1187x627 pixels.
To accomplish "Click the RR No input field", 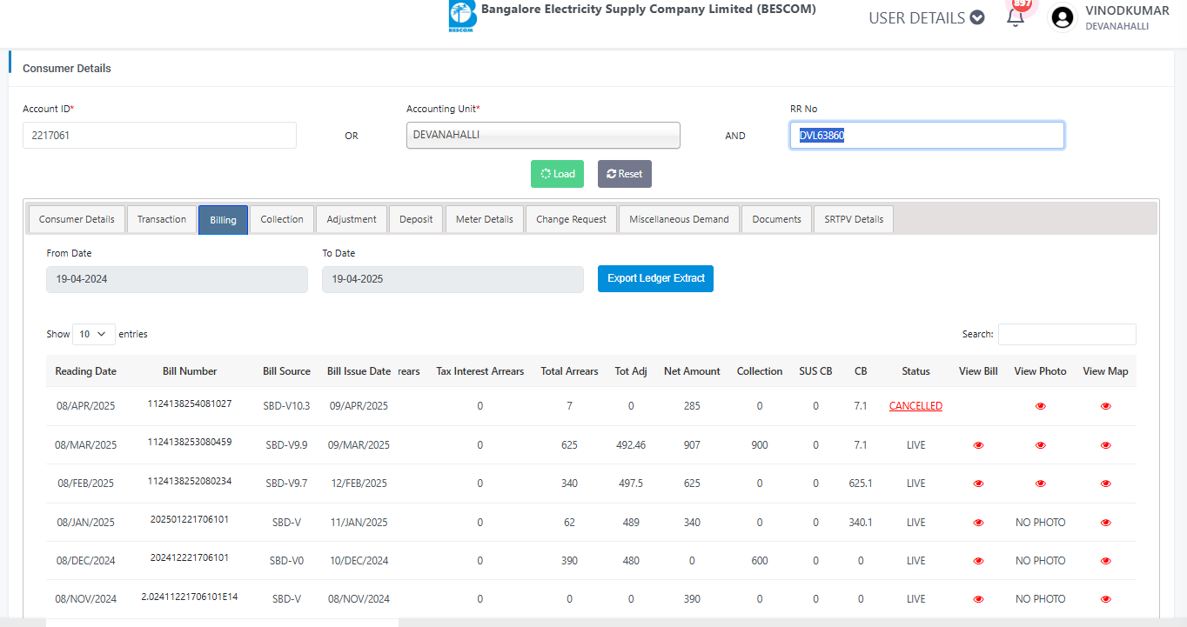I will [x=927, y=135].
